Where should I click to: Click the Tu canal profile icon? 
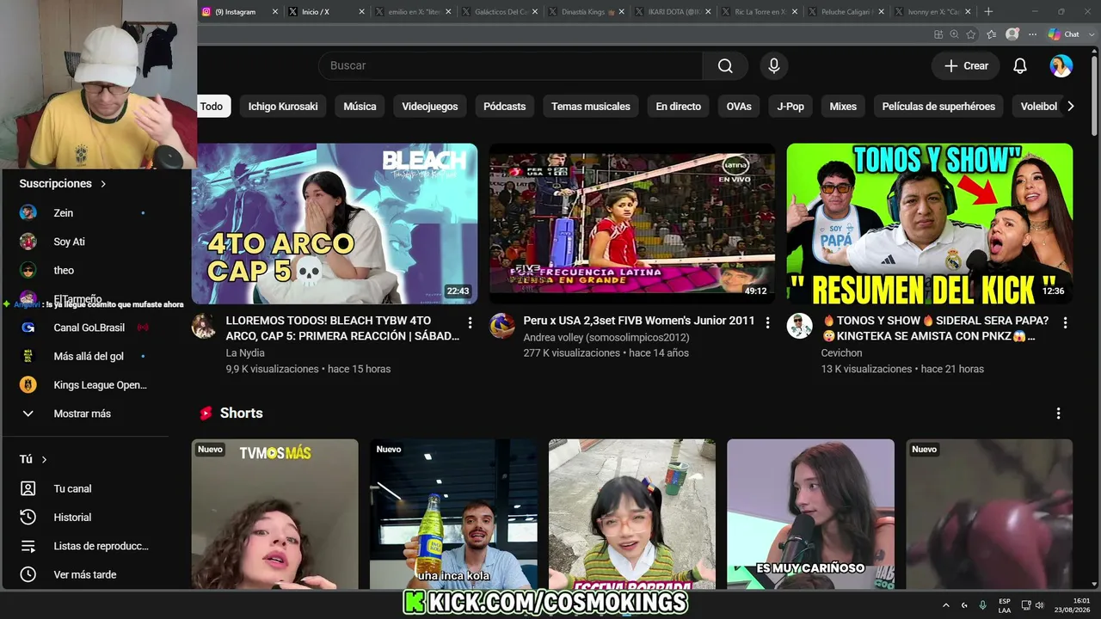click(x=28, y=488)
